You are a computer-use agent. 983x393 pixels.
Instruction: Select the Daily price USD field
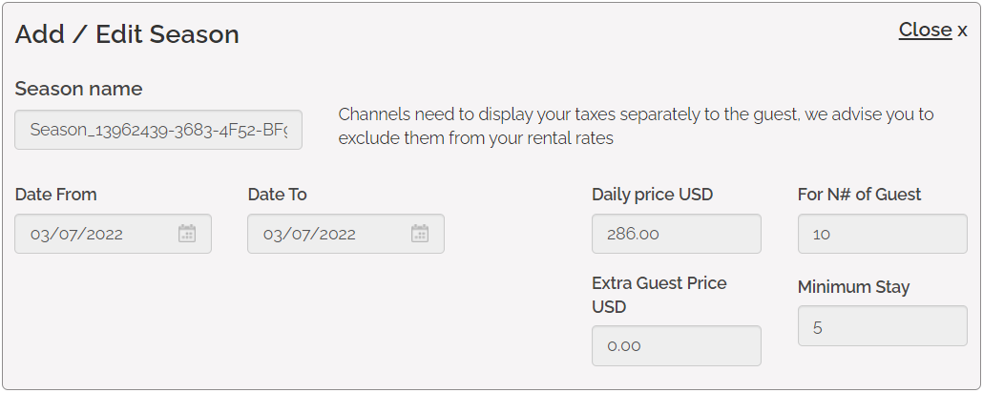(x=676, y=234)
